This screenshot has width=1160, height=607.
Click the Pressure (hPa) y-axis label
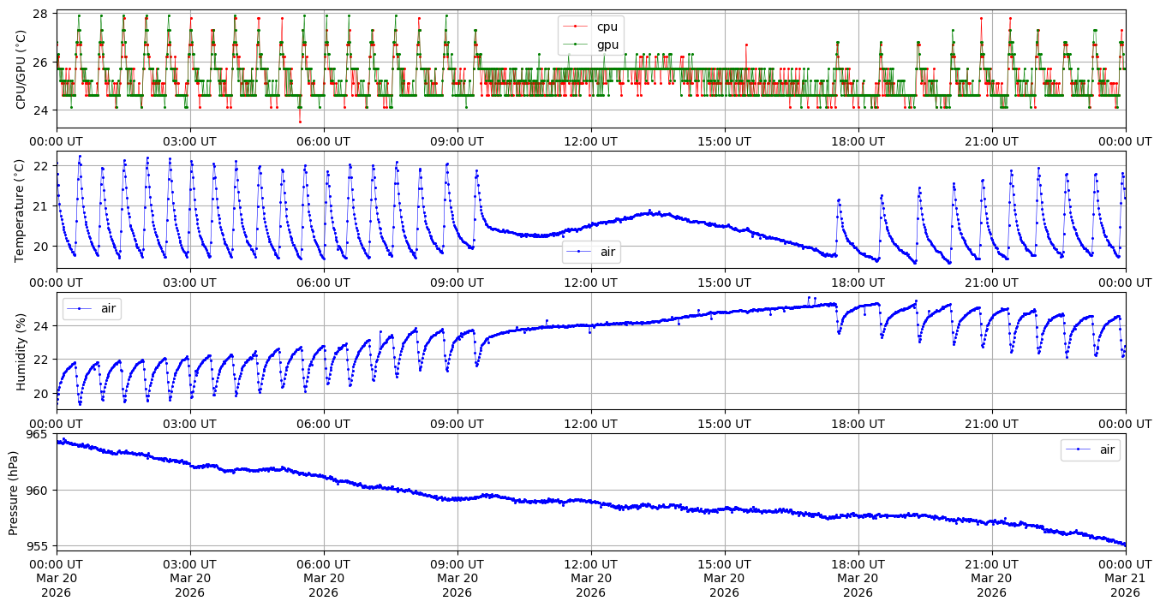point(15,491)
